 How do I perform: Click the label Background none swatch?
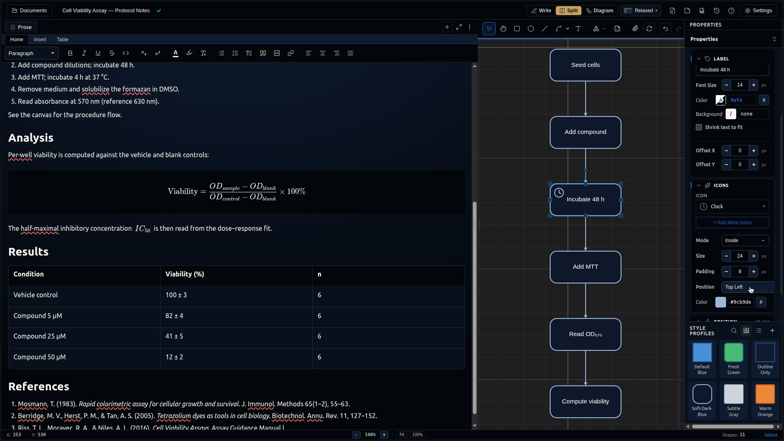point(731,114)
